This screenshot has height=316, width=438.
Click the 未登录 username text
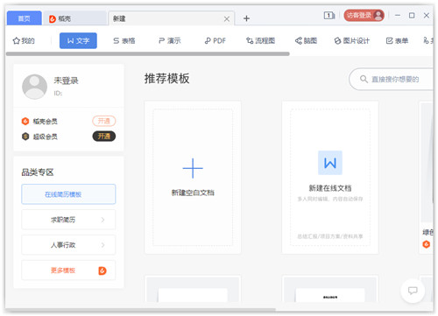(66, 81)
